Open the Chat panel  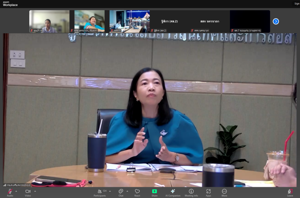tap(121, 192)
